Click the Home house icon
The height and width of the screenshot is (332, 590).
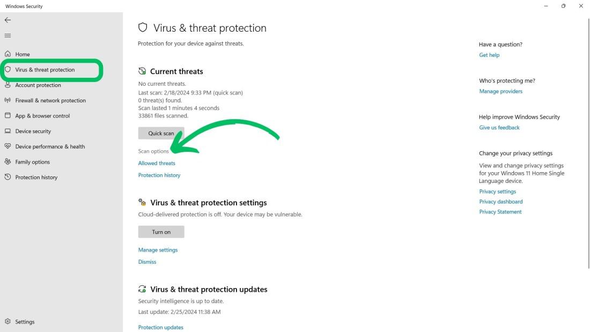click(x=8, y=54)
